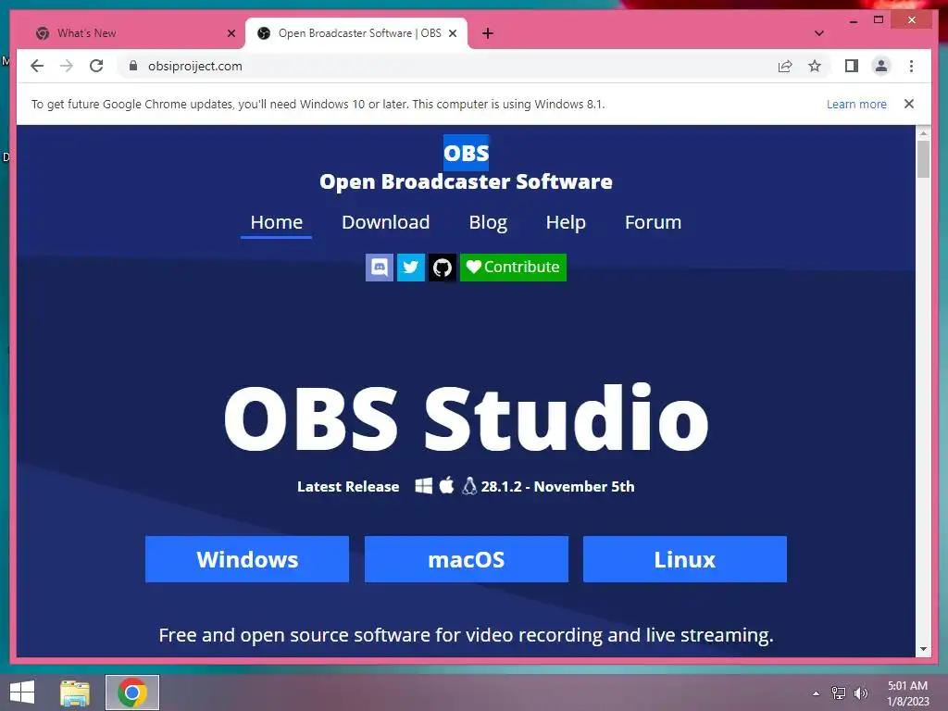Click the 28.1.2 - November 5th text

click(557, 487)
